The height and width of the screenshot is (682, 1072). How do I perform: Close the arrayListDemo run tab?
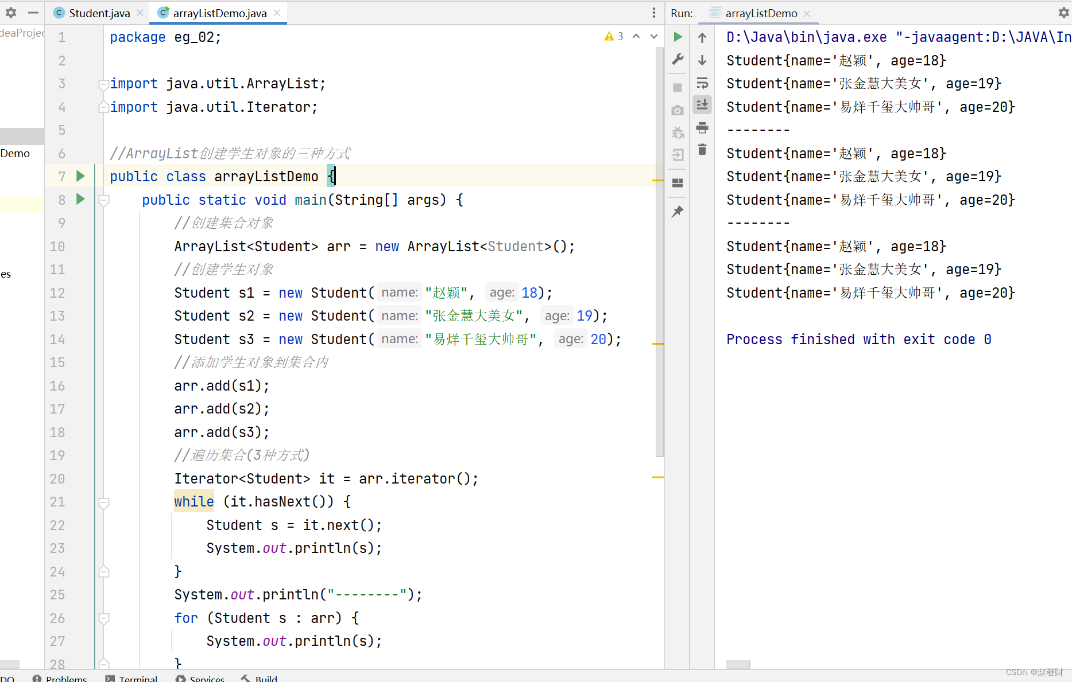807,13
